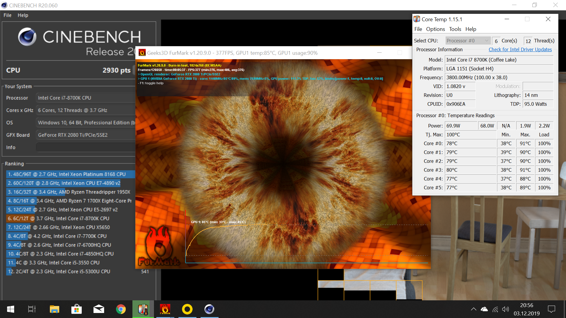This screenshot has width=566, height=318.
Task: Open the network Wi-Fi tray icon
Action: tap(495, 309)
